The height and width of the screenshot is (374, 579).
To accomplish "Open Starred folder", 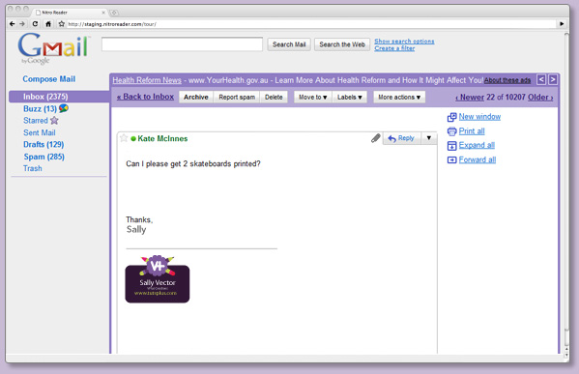I will coord(36,121).
